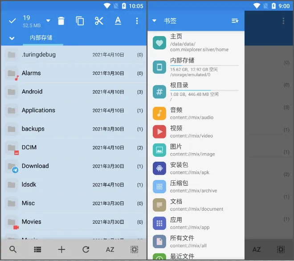Open 所有文件 all files entry

[196, 242]
